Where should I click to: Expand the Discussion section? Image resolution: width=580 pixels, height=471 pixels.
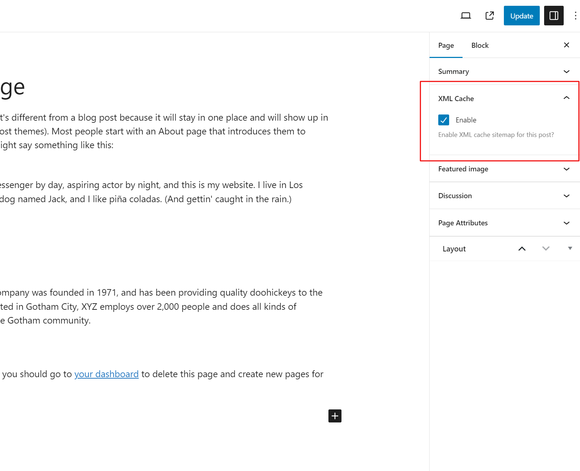pyautogui.click(x=504, y=196)
